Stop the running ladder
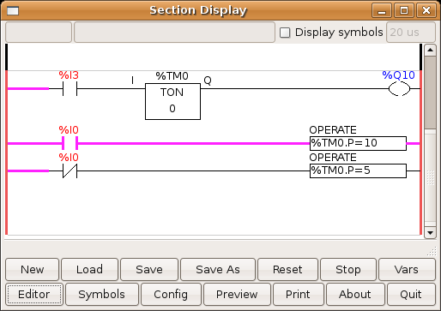 pos(348,269)
